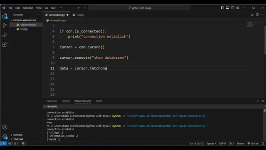Open the Debug Console panel tab
The height and width of the screenshot is (150, 266).
[x=83, y=101]
